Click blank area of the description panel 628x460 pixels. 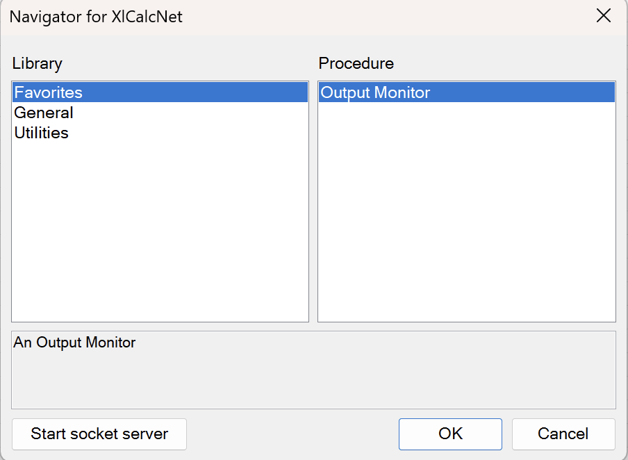[x=313, y=381]
